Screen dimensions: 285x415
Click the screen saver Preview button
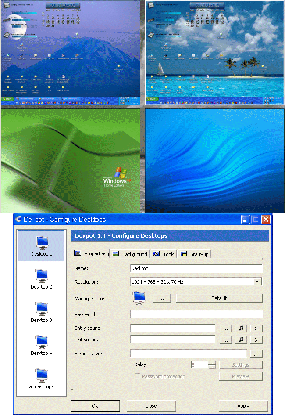[241, 376]
